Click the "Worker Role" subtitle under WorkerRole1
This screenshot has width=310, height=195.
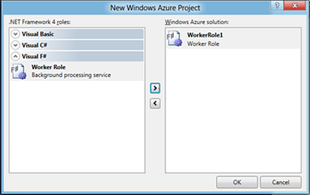[203, 44]
